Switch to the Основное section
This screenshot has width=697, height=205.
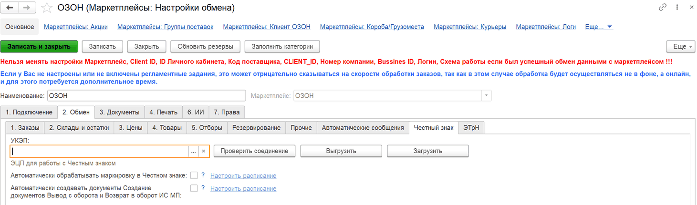[20, 27]
